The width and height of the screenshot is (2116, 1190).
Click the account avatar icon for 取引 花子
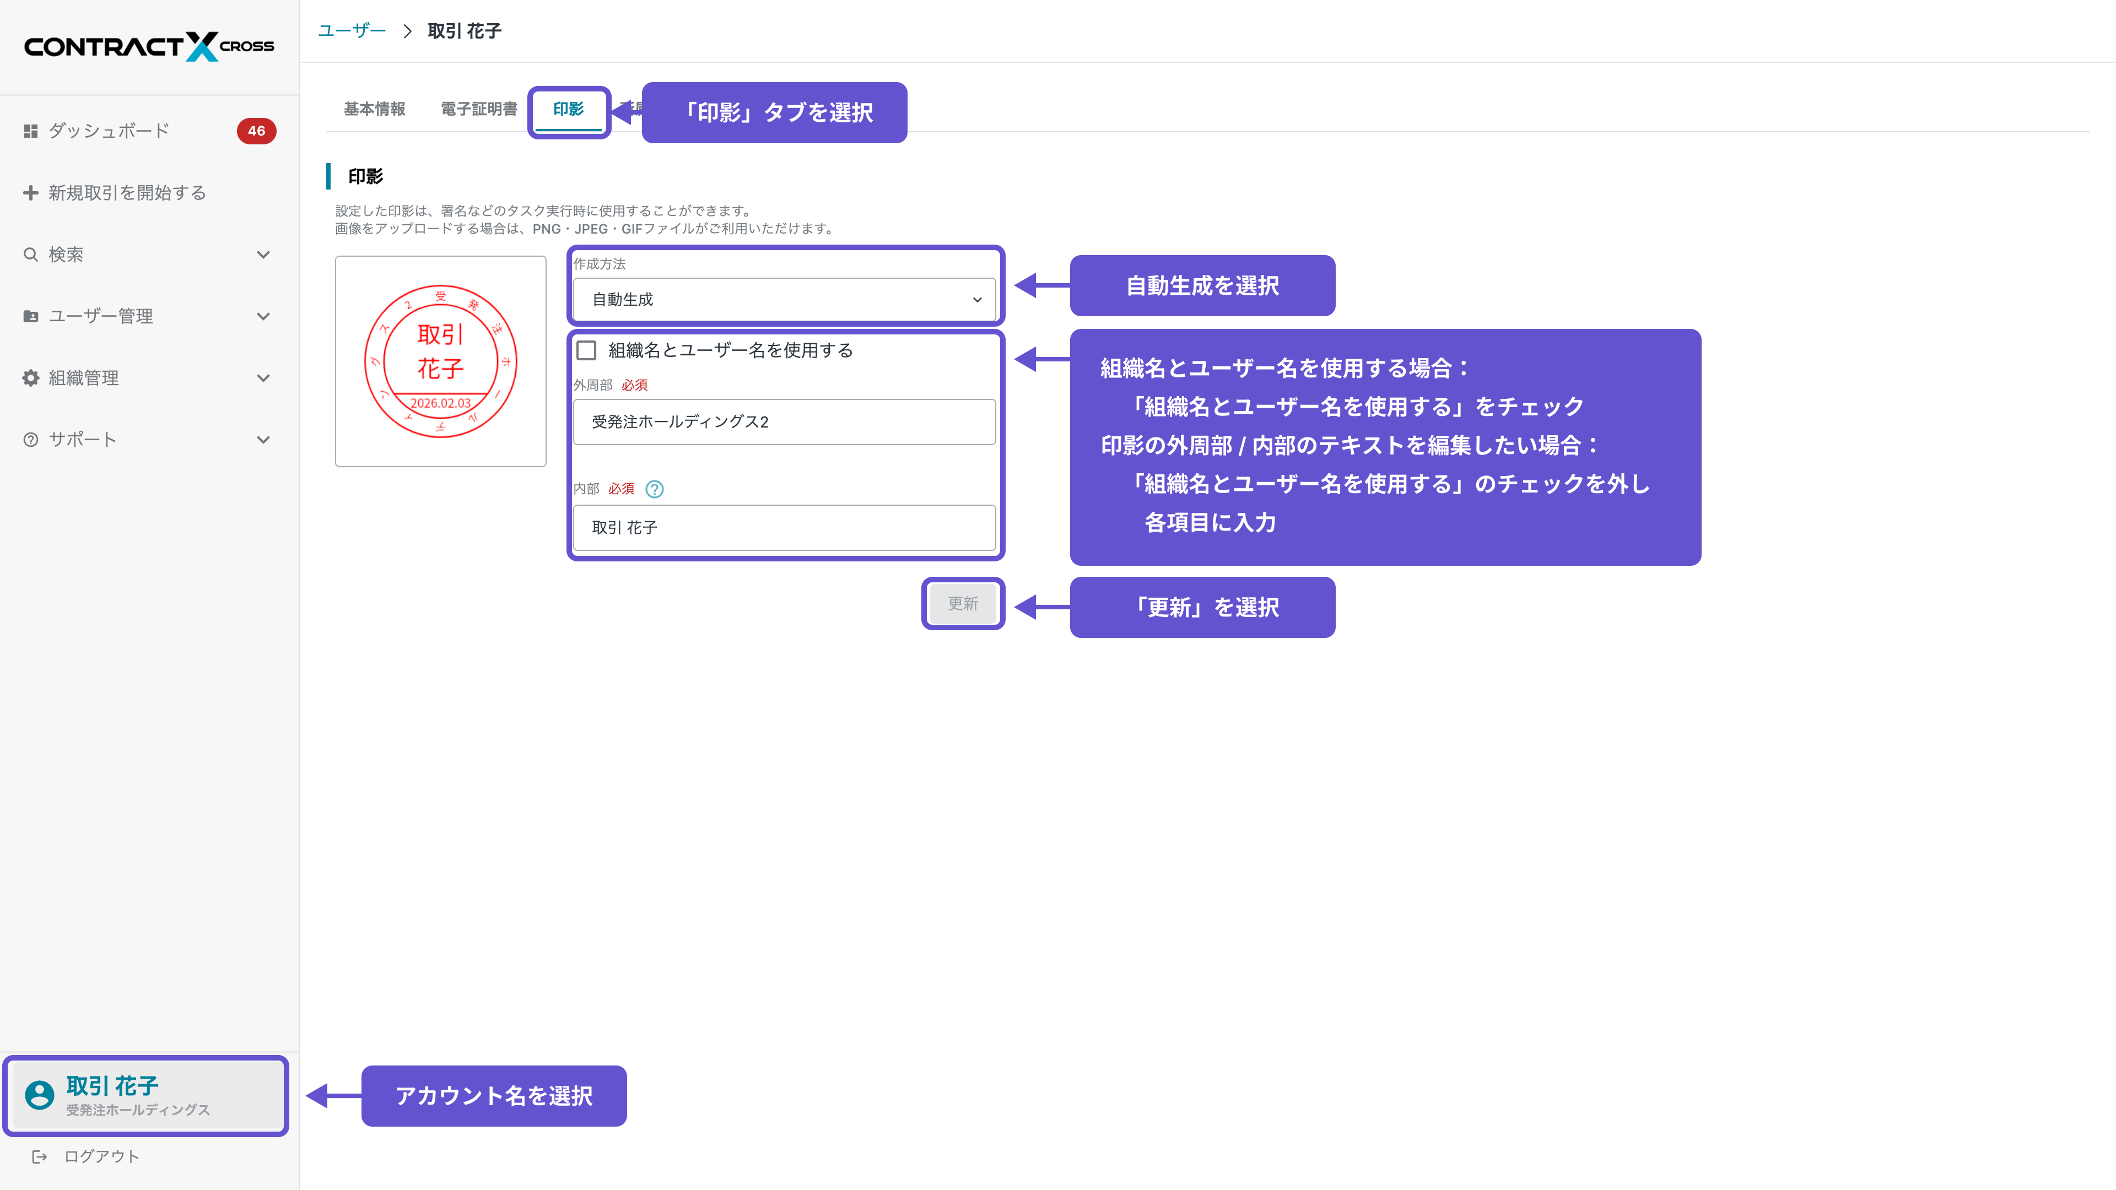40,1095
